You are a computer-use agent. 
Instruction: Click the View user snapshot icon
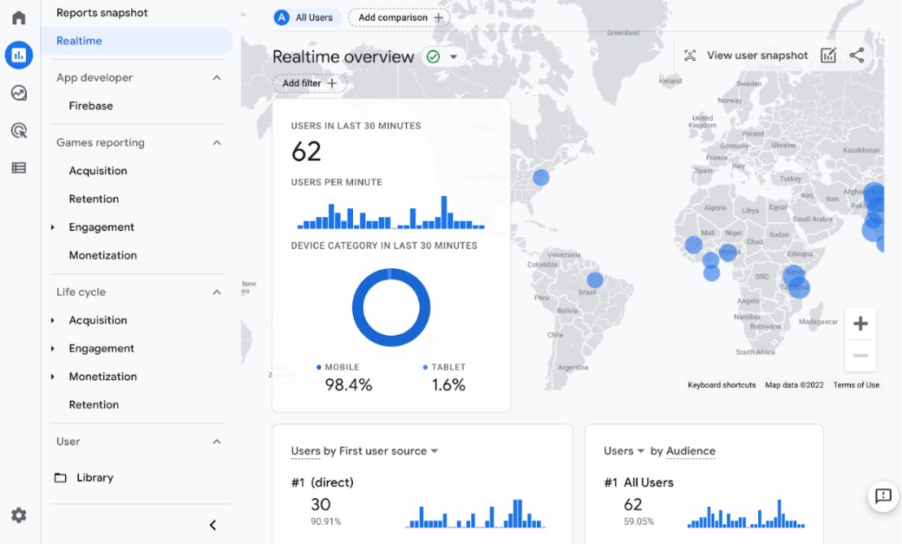pos(690,55)
